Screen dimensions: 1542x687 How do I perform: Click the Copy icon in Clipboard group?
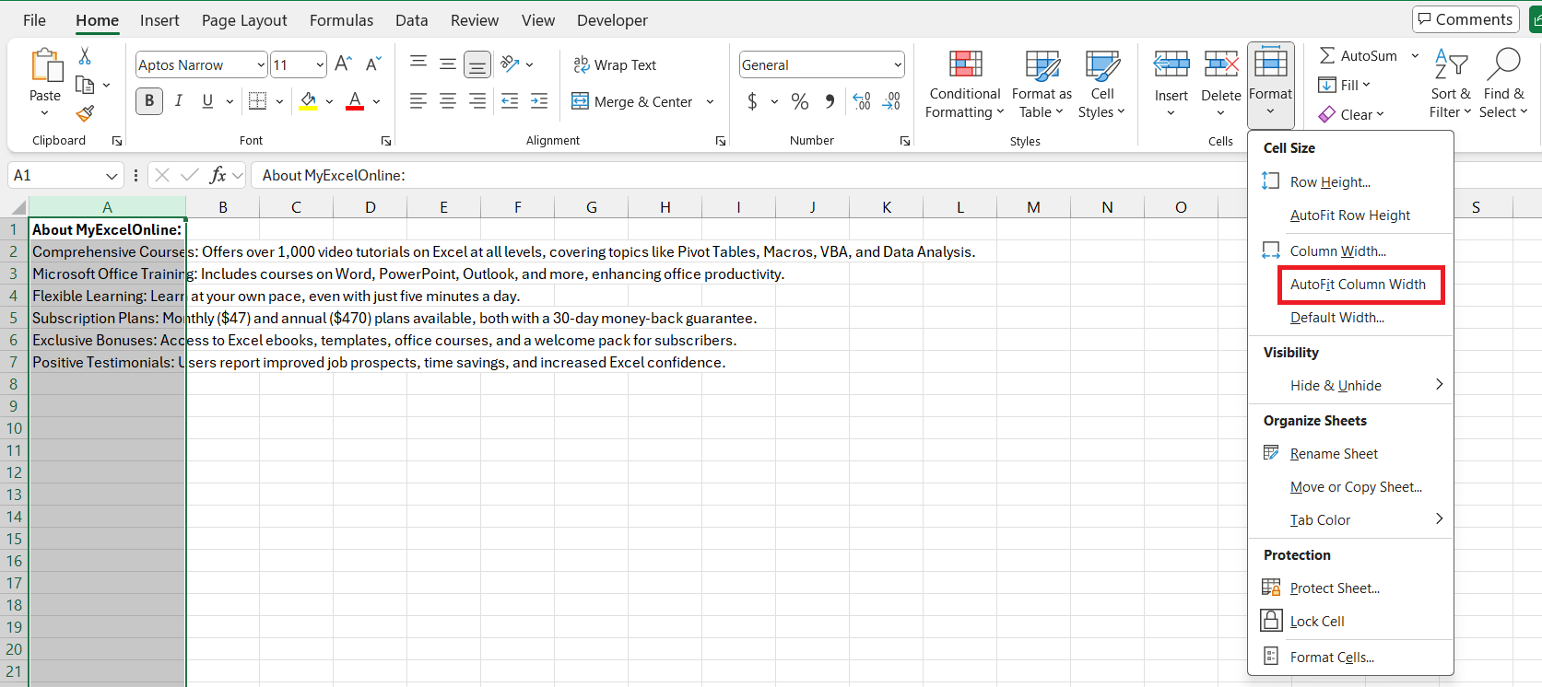coord(85,85)
